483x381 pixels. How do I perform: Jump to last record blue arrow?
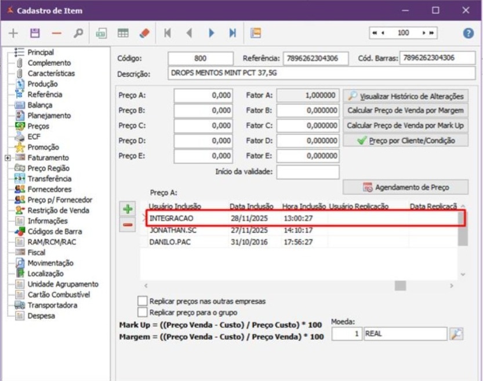pyautogui.click(x=233, y=33)
